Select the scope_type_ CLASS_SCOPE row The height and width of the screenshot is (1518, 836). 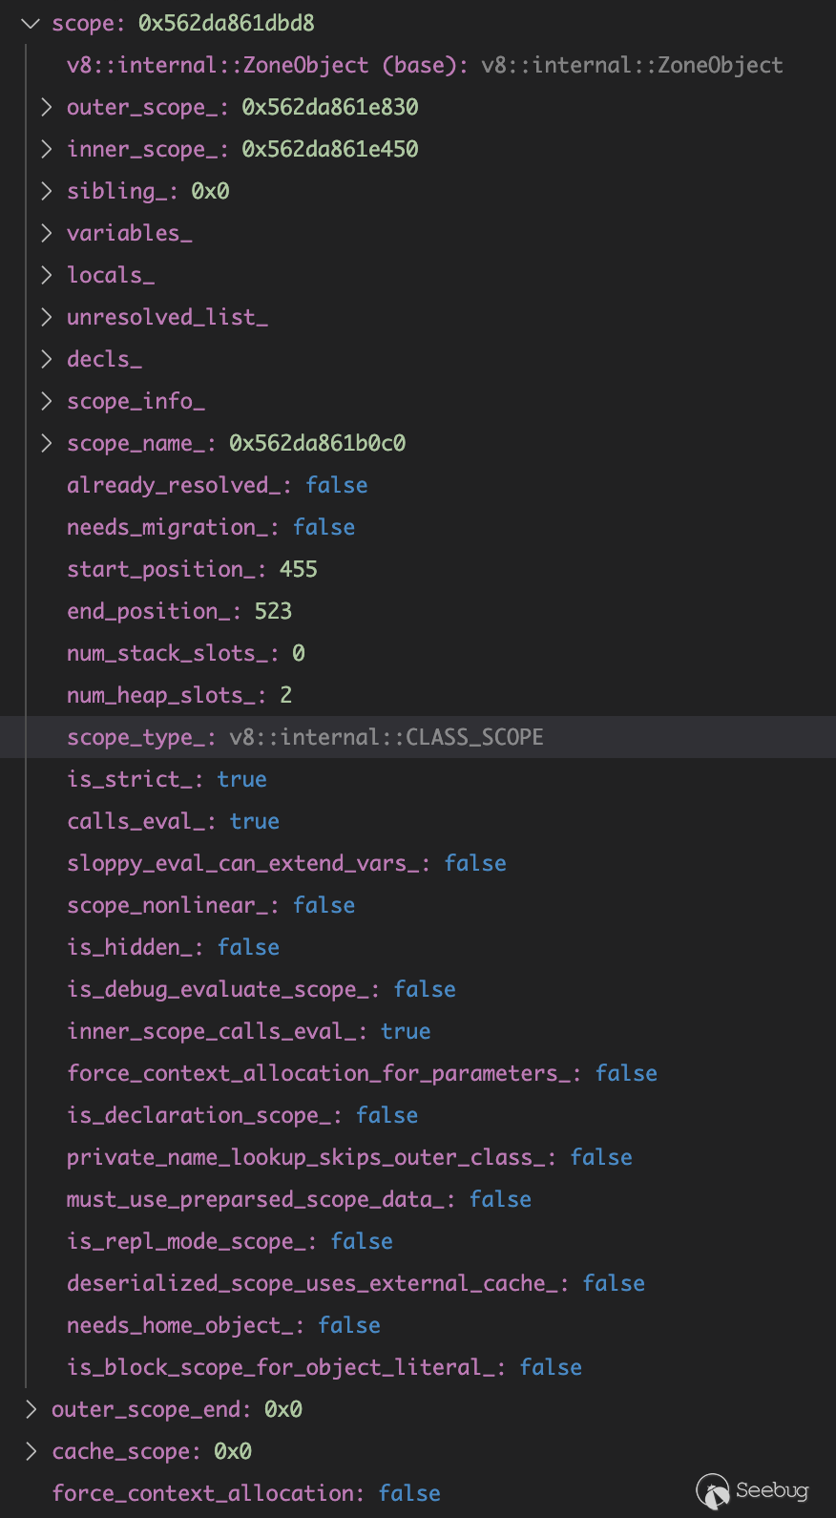pyautogui.click(x=305, y=737)
